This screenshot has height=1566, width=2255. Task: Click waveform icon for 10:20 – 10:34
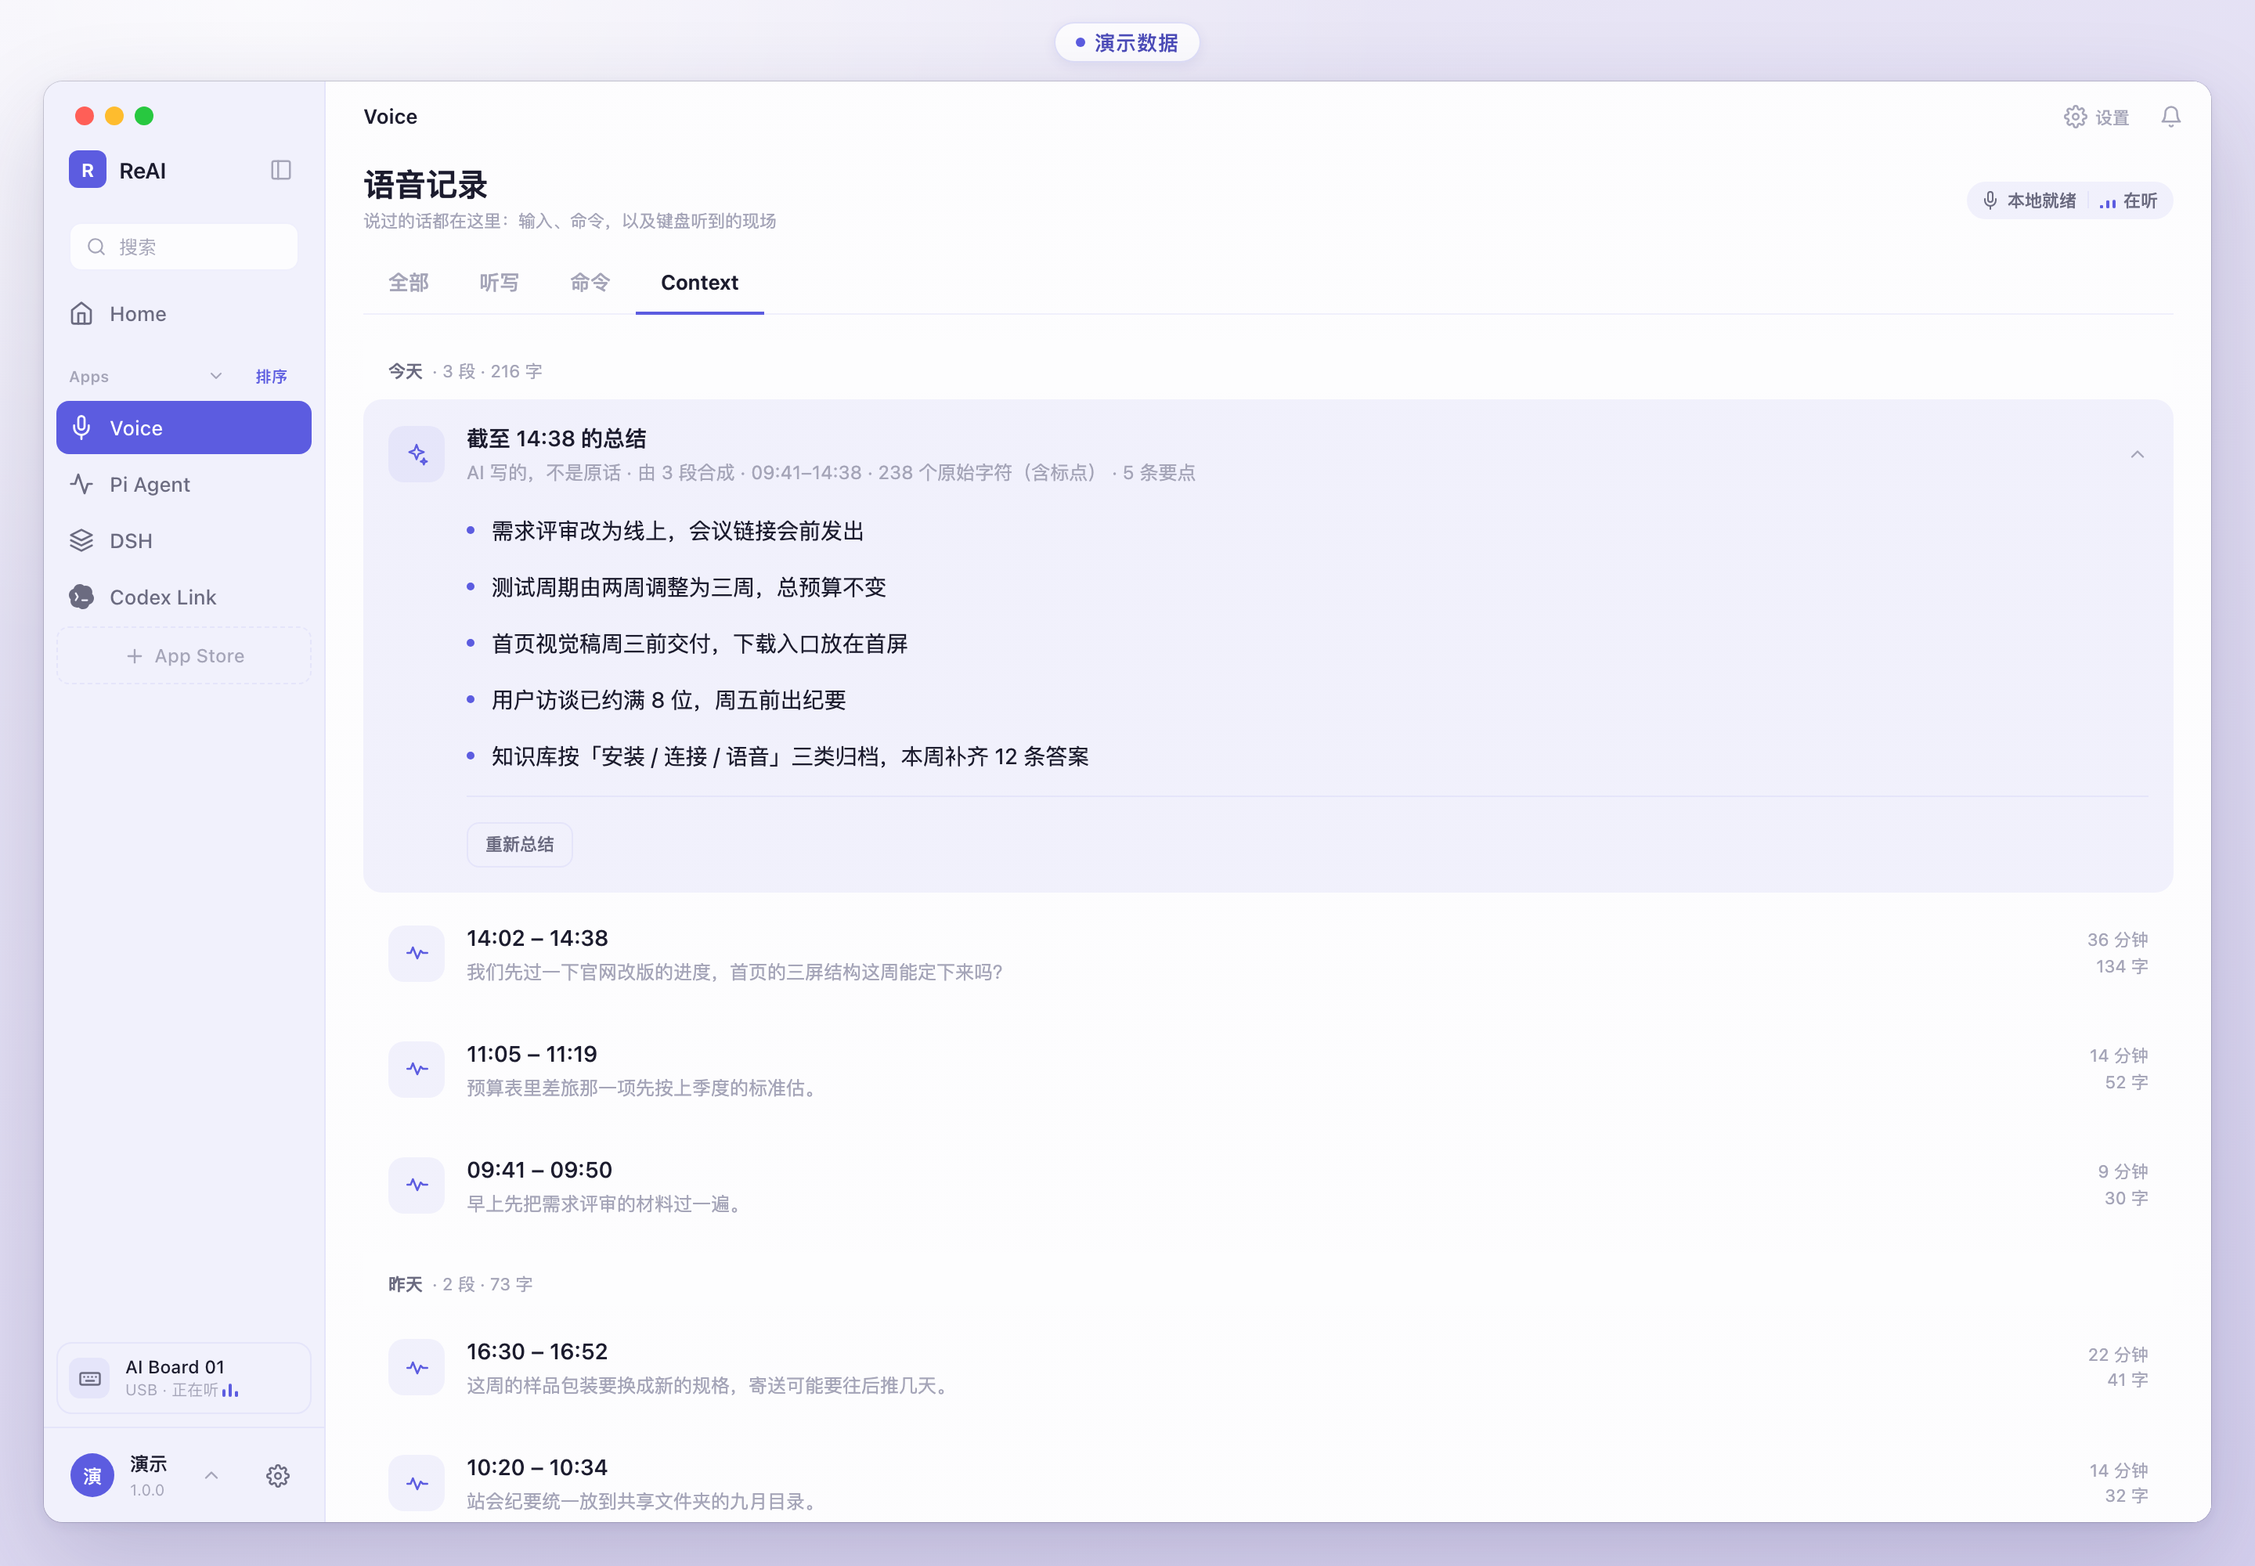[417, 1482]
